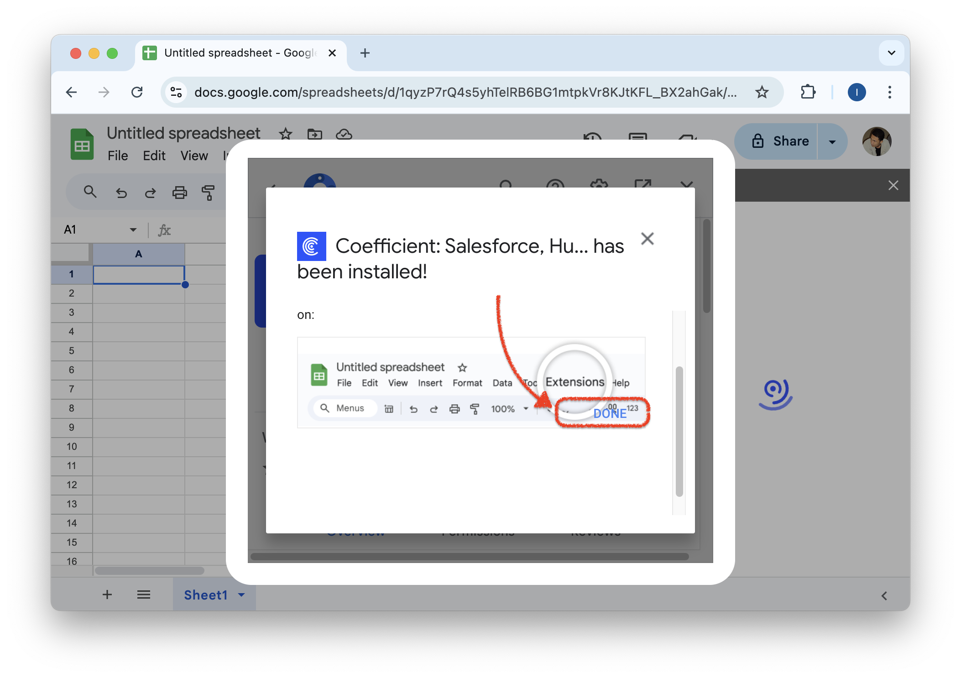Screen dimensions: 961x678
Task: Add a new sheet with plus button
Action: click(107, 595)
